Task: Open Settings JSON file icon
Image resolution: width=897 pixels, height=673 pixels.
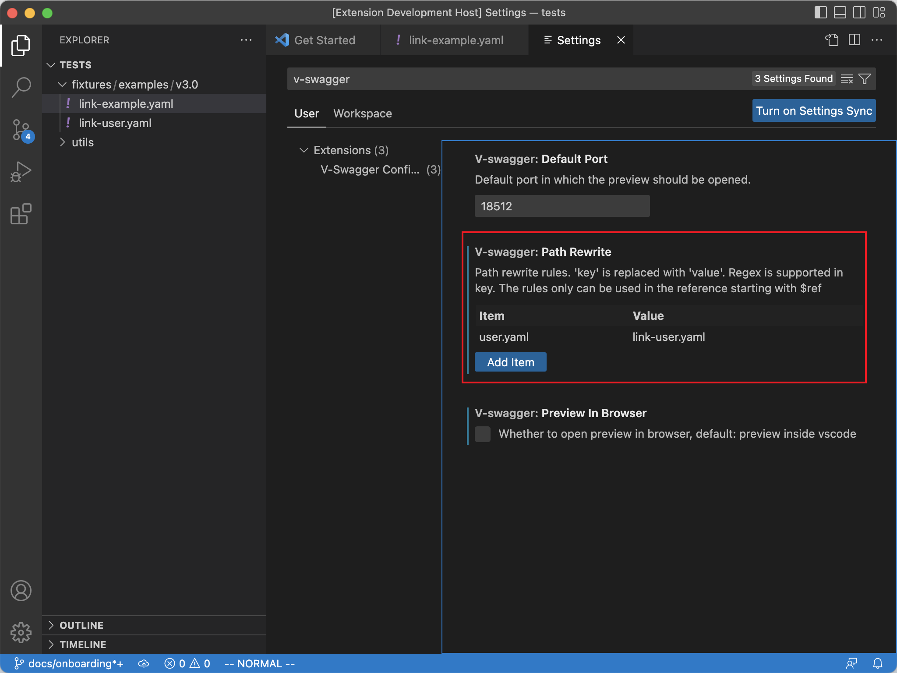Action: [832, 40]
